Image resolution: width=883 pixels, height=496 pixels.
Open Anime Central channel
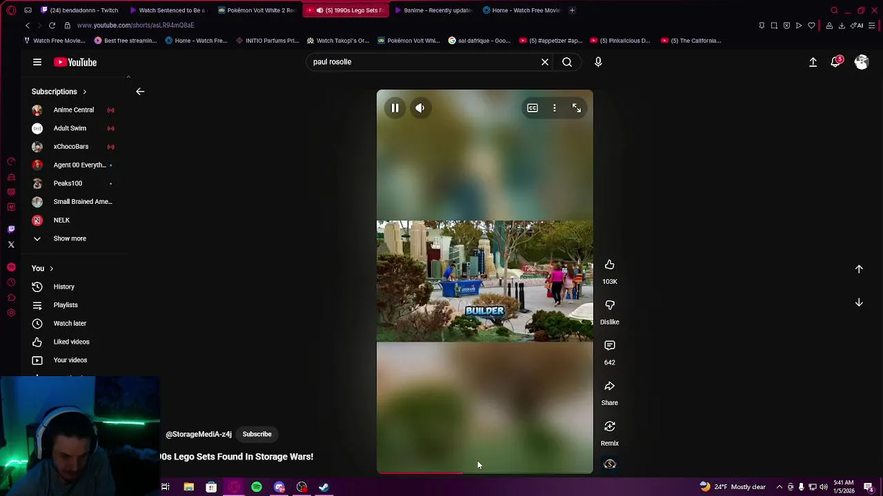coord(74,110)
